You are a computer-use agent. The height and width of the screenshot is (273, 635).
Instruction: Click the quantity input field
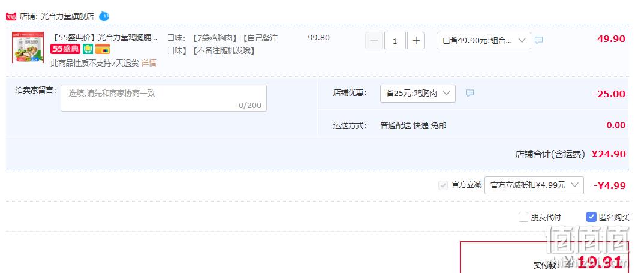point(395,41)
